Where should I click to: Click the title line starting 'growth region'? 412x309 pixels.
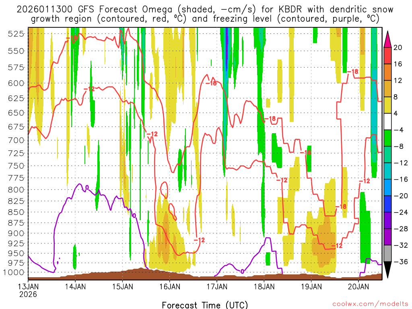pos(205,19)
